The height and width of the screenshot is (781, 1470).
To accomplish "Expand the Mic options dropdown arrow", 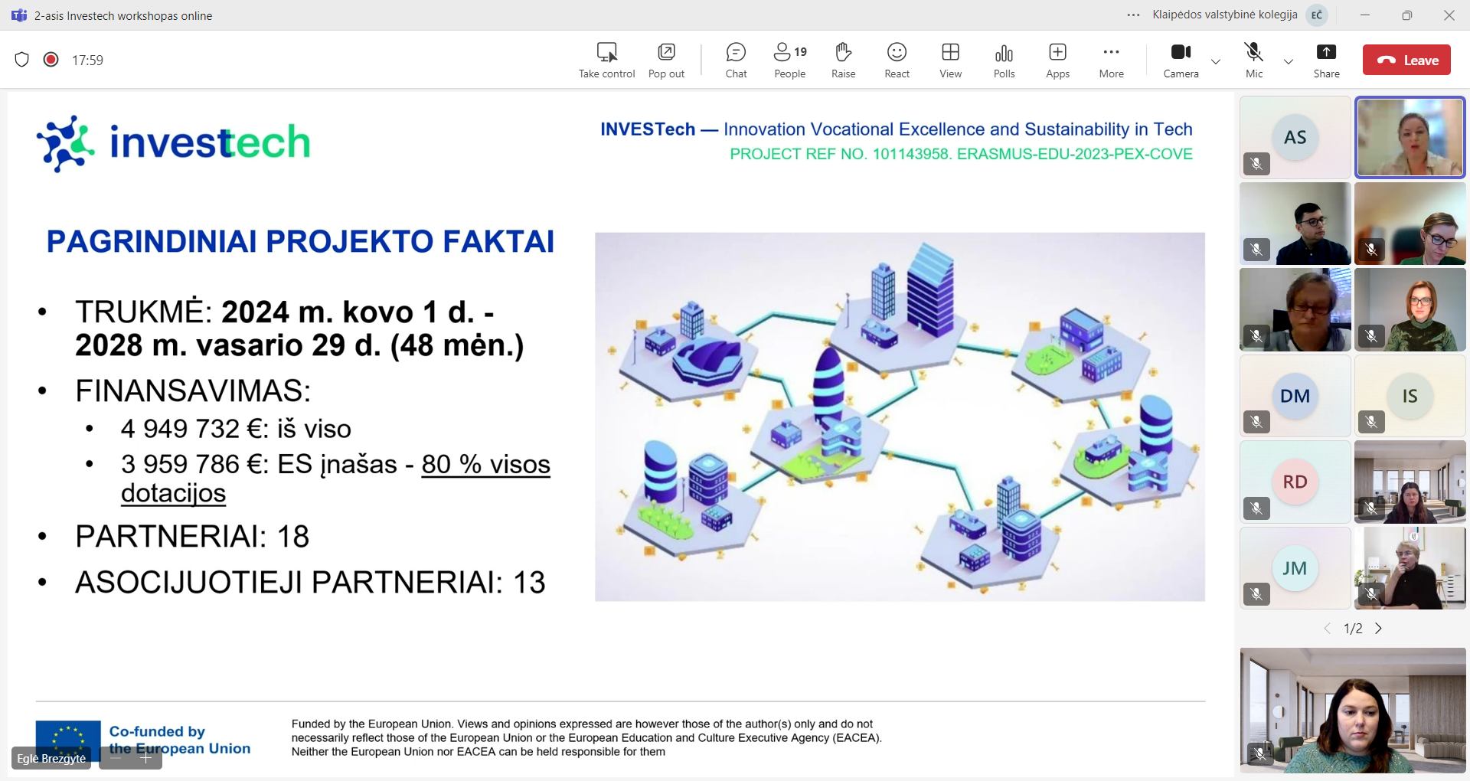I will pos(1288,61).
